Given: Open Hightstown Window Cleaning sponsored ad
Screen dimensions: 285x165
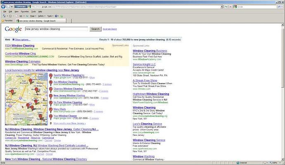Looking at the screenshot, I should (151, 94).
